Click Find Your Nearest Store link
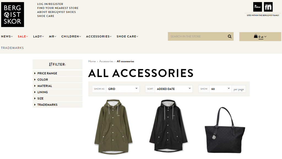 [58, 8]
